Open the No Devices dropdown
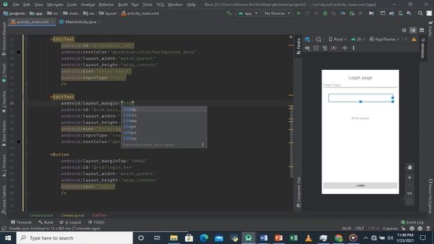434x244 pixels. 277,14
